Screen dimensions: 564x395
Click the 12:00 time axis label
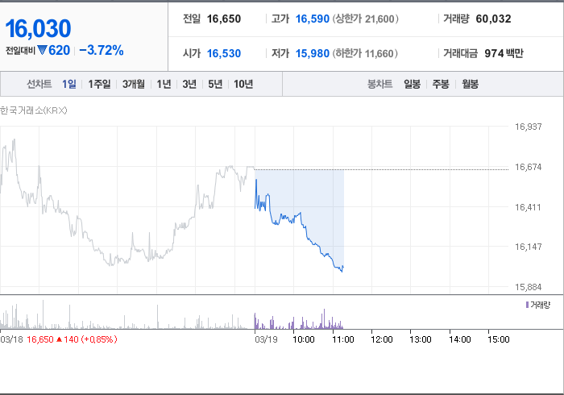382,339
